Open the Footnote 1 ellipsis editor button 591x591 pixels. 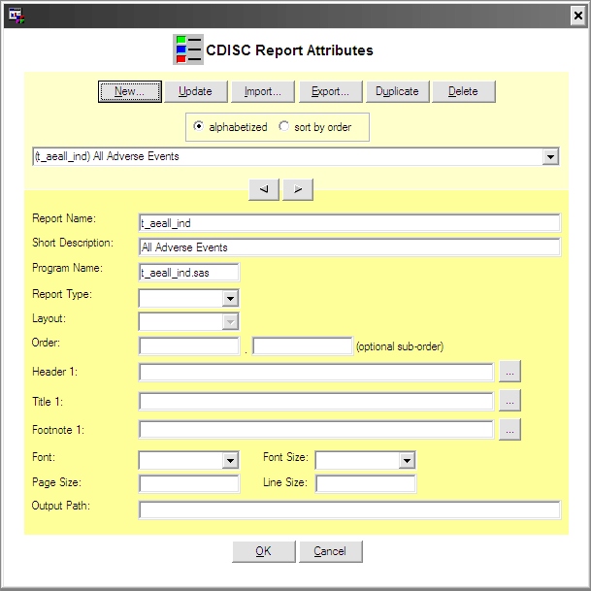tap(509, 429)
